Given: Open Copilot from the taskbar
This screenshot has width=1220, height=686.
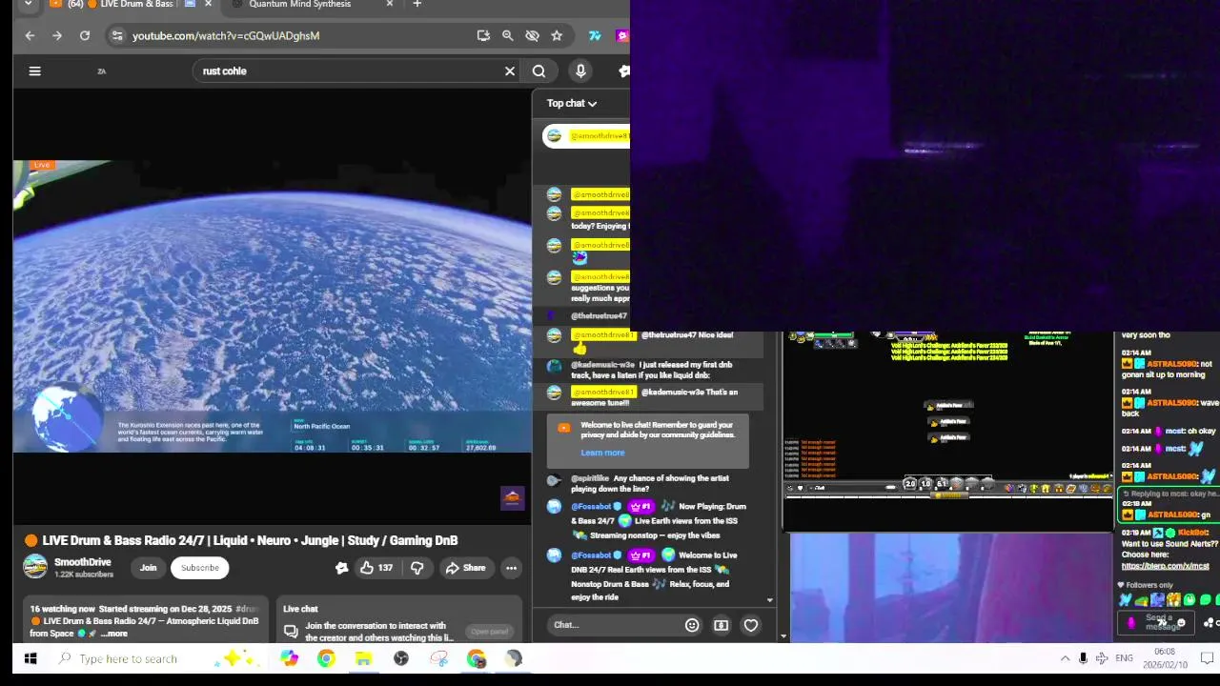Looking at the screenshot, I should tap(289, 658).
